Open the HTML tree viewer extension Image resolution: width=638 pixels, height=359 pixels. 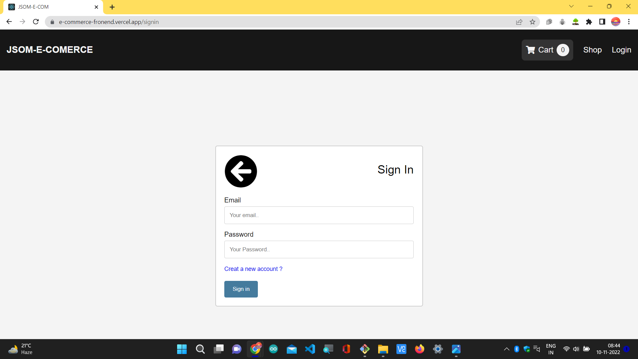576,22
